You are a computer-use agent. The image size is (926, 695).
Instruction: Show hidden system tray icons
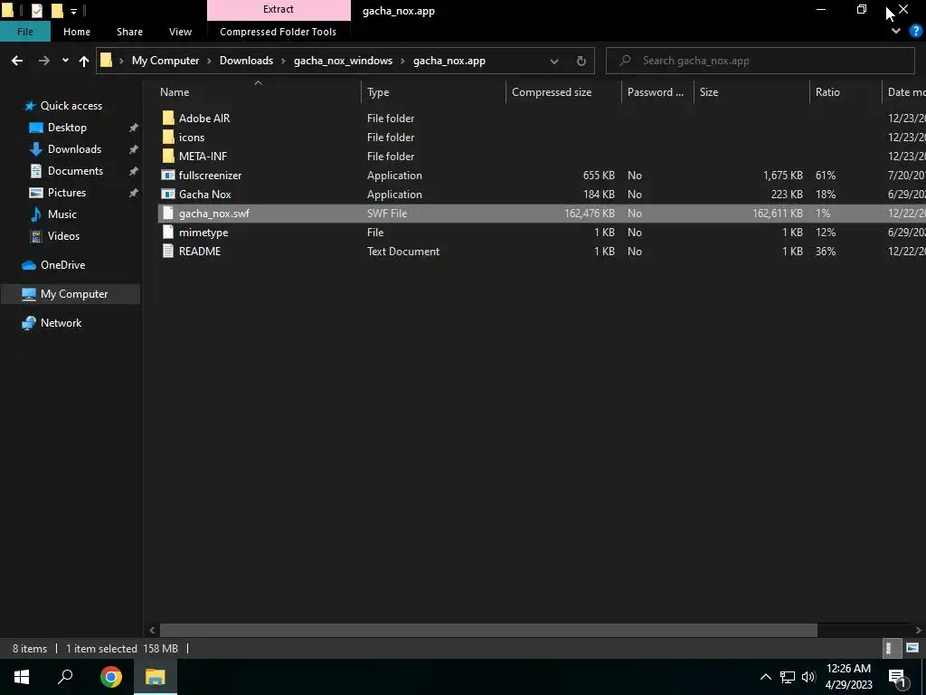click(765, 677)
